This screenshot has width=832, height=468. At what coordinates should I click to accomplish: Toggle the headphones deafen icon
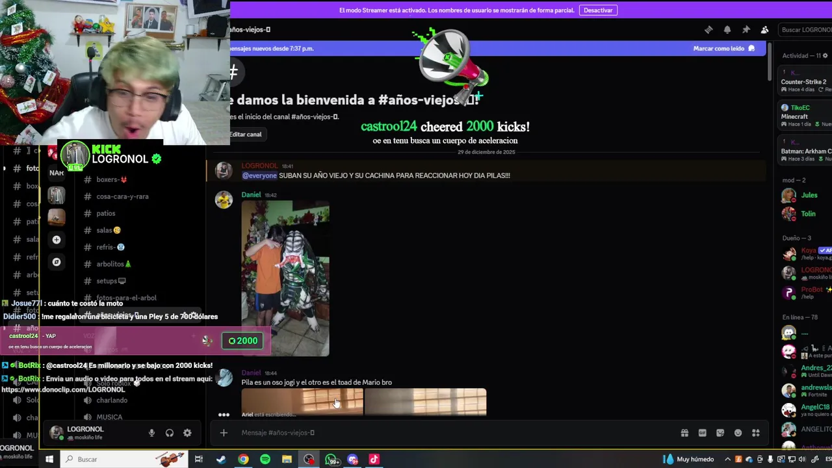tap(170, 433)
